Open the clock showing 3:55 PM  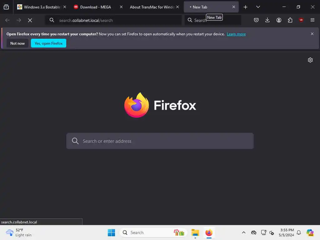287,232
